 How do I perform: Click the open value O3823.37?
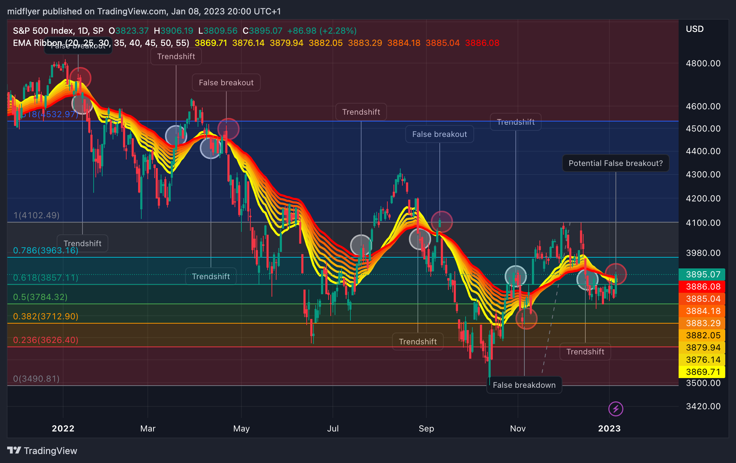point(129,31)
